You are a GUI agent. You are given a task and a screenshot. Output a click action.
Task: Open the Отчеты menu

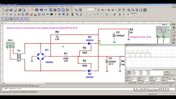click(x=56, y=7)
